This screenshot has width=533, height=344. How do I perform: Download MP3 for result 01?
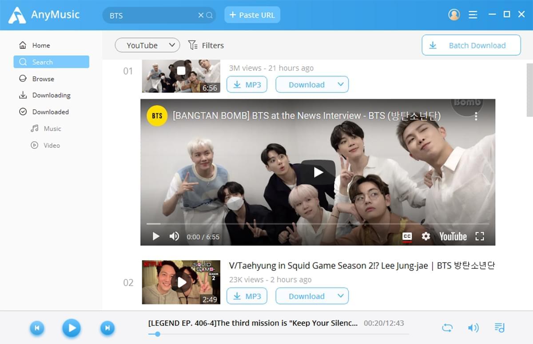coord(247,84)
